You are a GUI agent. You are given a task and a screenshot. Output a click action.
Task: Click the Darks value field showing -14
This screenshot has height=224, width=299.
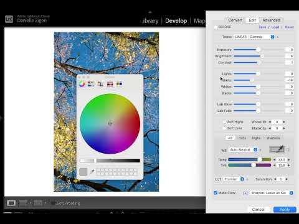point(290,80)
